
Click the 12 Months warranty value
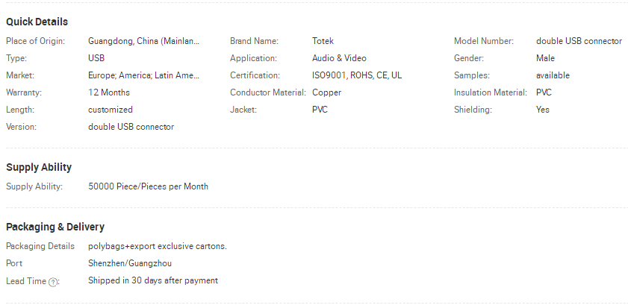(x=109, y=92)
